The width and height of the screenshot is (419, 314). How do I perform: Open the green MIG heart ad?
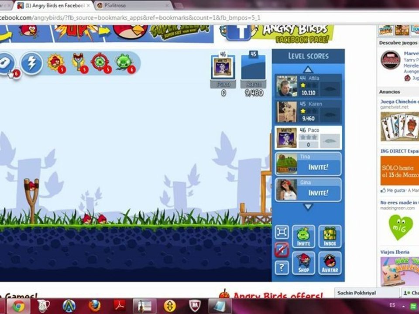tap(401, 228)
